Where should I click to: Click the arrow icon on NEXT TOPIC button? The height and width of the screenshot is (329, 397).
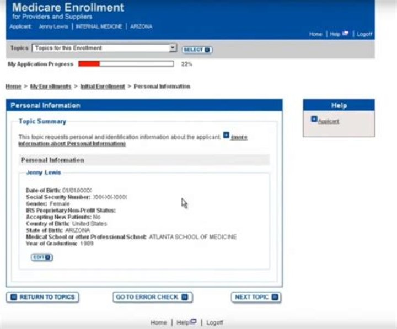pyautogui.click(x=275, y=297)
